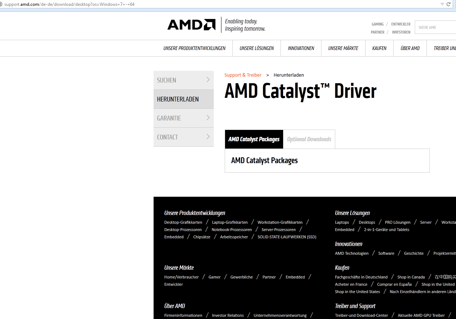Open Kaufen nav menu
Screen dimensions: 456x319
[379, 48]
